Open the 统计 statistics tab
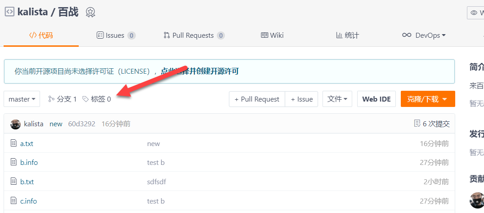484x213 pixels. coord(347,35)
